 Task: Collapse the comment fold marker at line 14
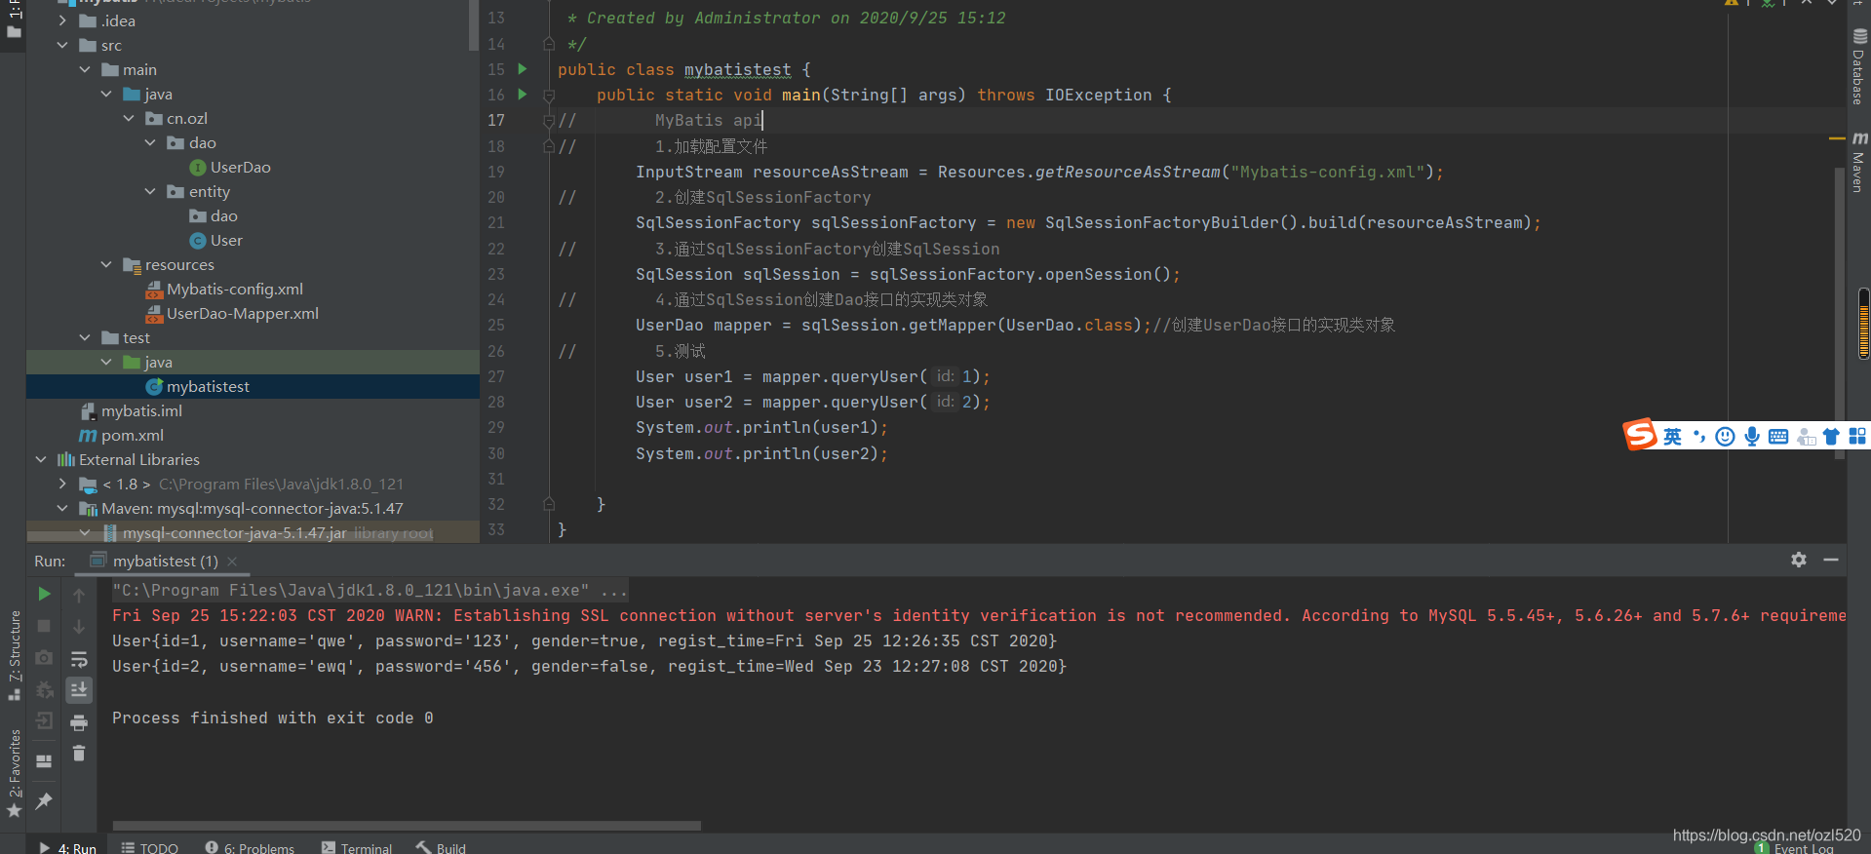pos(549,44)
